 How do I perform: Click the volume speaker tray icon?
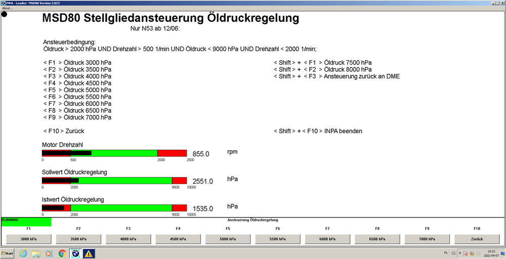pyautogui.click(x=478, y=253)
